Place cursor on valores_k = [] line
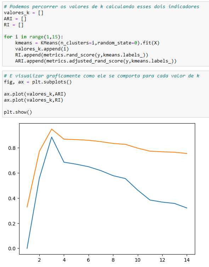Image resolution: width=209 pixels, height=267 pixels. click(x=24, y=13)
